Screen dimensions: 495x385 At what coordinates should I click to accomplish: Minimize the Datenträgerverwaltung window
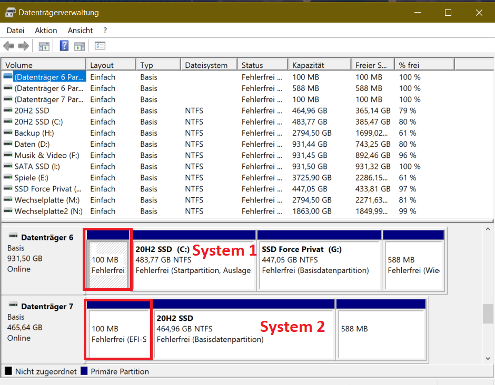point(418,13)
